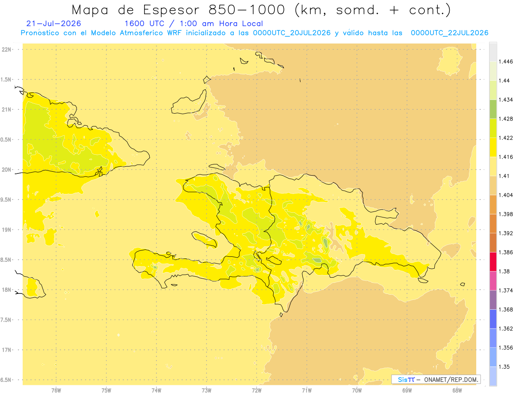Click the legend value "1.35"

coord(504,367)
